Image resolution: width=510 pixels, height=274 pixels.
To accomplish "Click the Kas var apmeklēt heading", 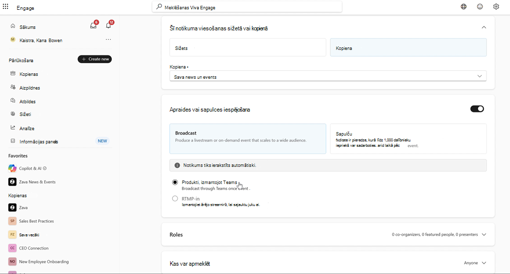I will [x=190, y=264].
